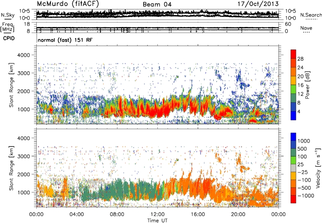322x223 pixels.
Task: Click the date '17/Oct/2013'
Action: tap(258, 4)
